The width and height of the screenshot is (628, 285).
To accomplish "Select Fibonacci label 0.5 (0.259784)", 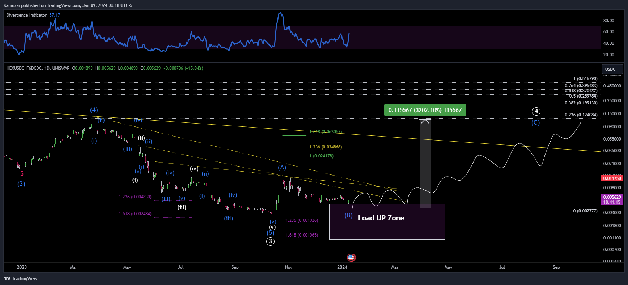I will pos(583,96).
